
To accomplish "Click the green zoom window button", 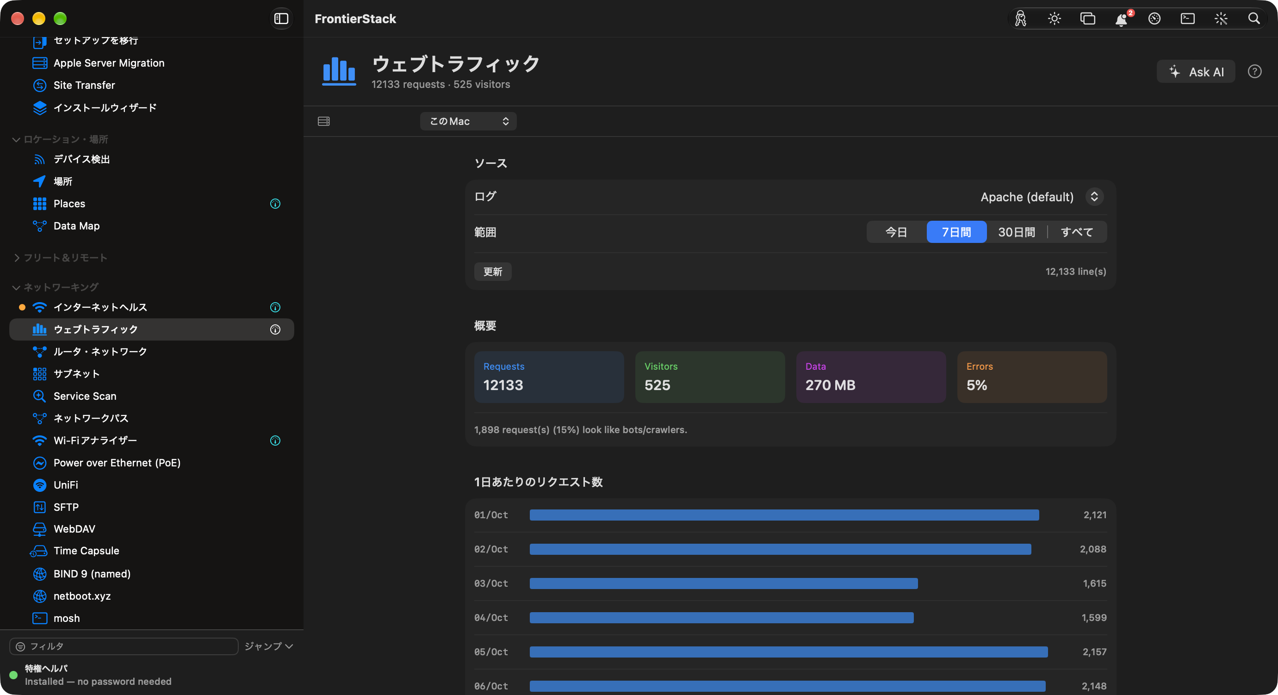I will tap(60, 19).
